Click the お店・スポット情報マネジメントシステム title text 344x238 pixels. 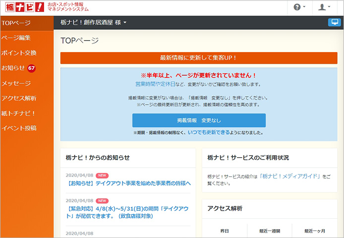(68, 7)
